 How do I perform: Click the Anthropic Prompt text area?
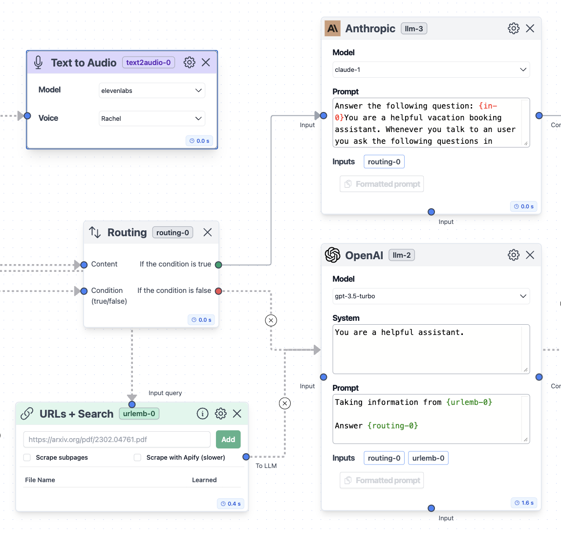[x=431, y=123]
